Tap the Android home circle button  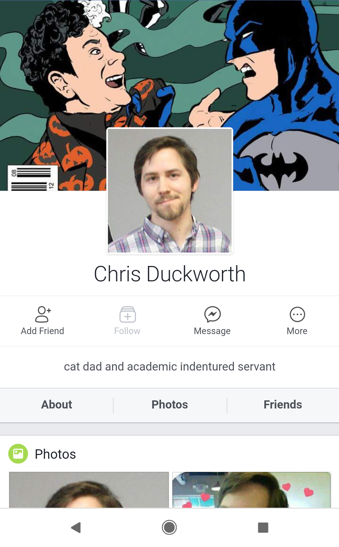coord(169,528)
